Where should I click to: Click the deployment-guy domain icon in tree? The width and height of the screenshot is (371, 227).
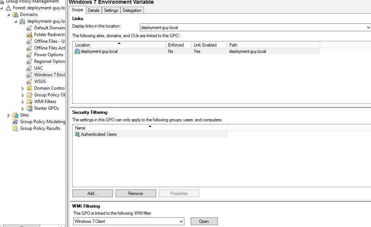[22, 21]
